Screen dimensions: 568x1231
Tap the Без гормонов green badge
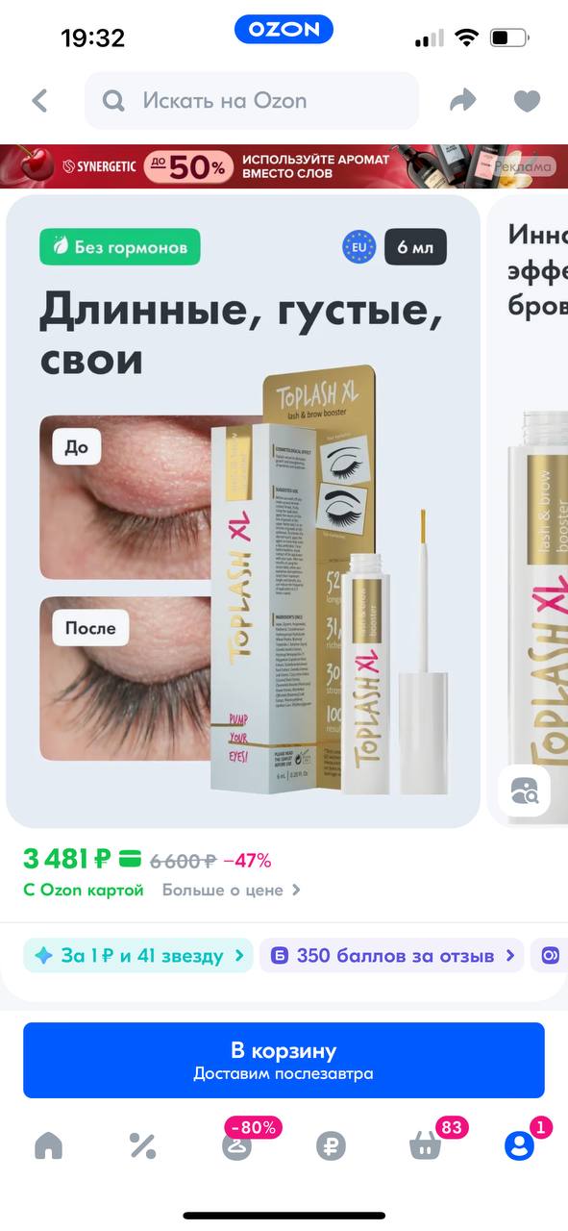pos(120,247)
